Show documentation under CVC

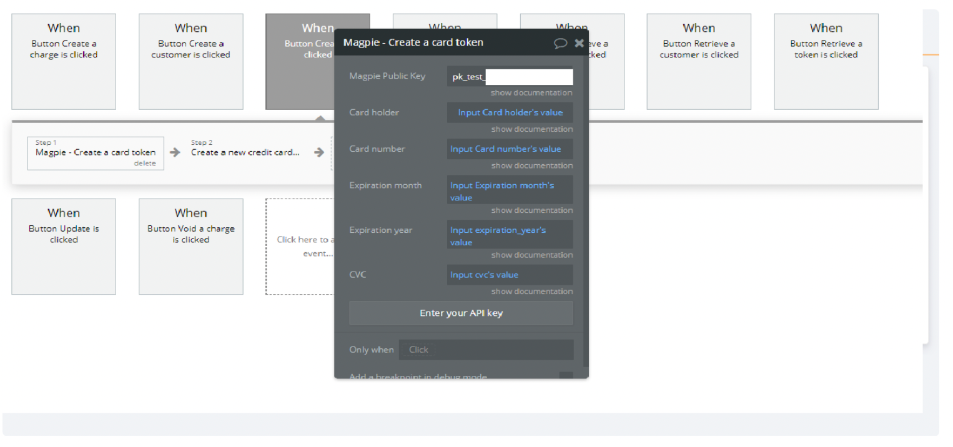[531, 292]
